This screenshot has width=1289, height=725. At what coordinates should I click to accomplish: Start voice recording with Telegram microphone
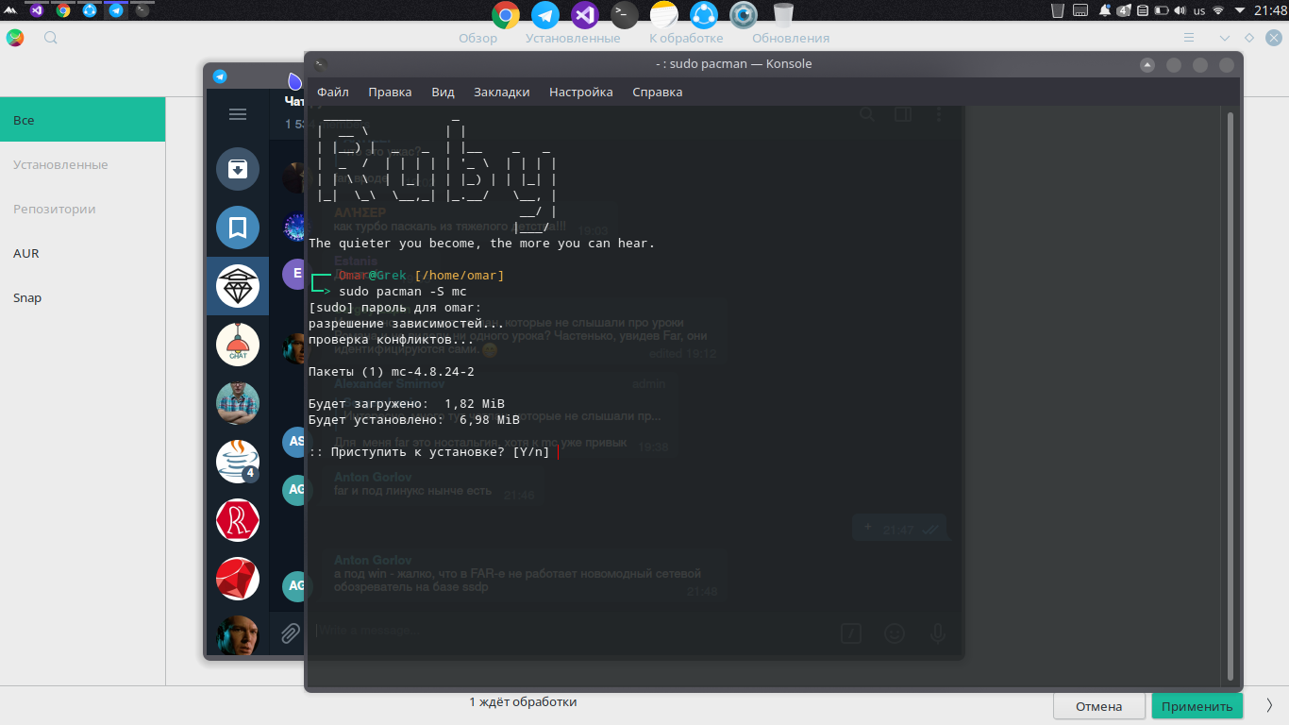click(x=938, y=632)
